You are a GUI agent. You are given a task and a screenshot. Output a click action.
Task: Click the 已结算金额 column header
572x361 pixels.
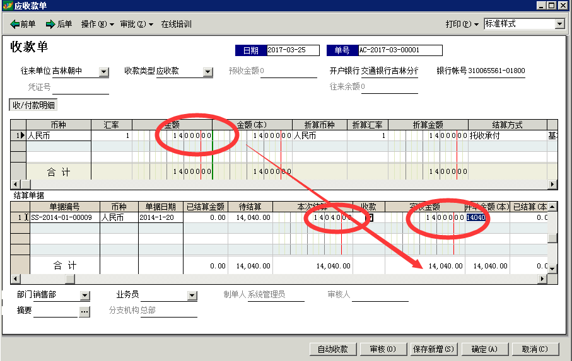click(206, 207)
